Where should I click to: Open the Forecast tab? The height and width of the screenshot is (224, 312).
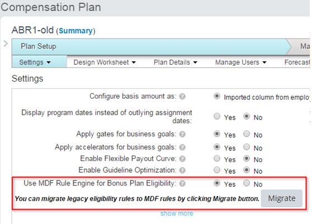(297, 62)
